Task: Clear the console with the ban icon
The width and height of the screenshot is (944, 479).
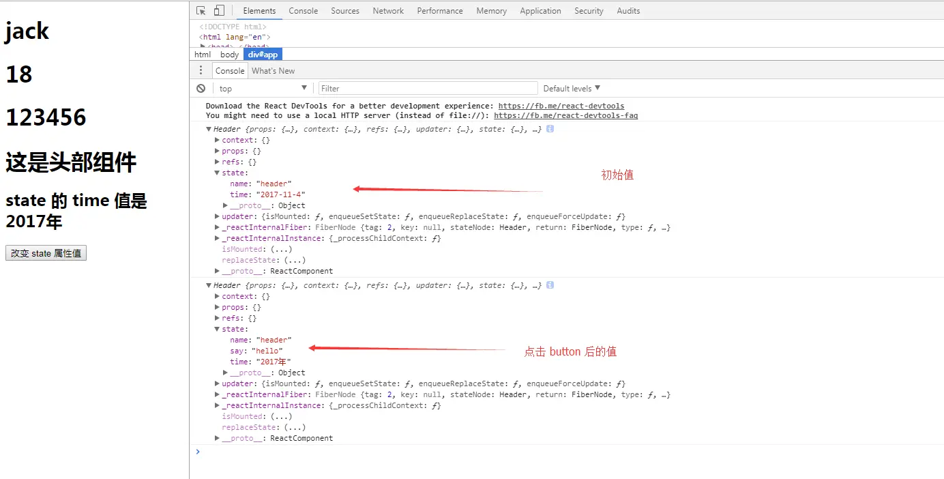Action: [201, 88]
